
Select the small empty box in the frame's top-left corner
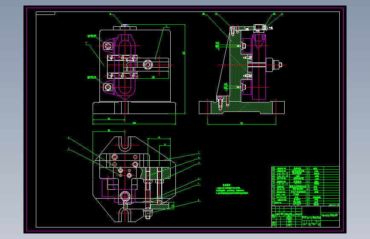(45, 13)
